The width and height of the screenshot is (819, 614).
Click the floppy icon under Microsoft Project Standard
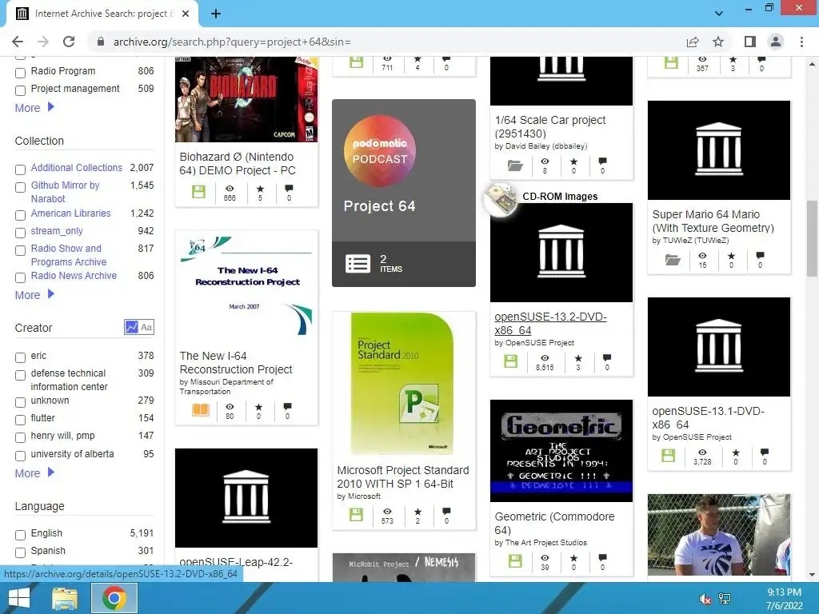click(x=356, y=515)
